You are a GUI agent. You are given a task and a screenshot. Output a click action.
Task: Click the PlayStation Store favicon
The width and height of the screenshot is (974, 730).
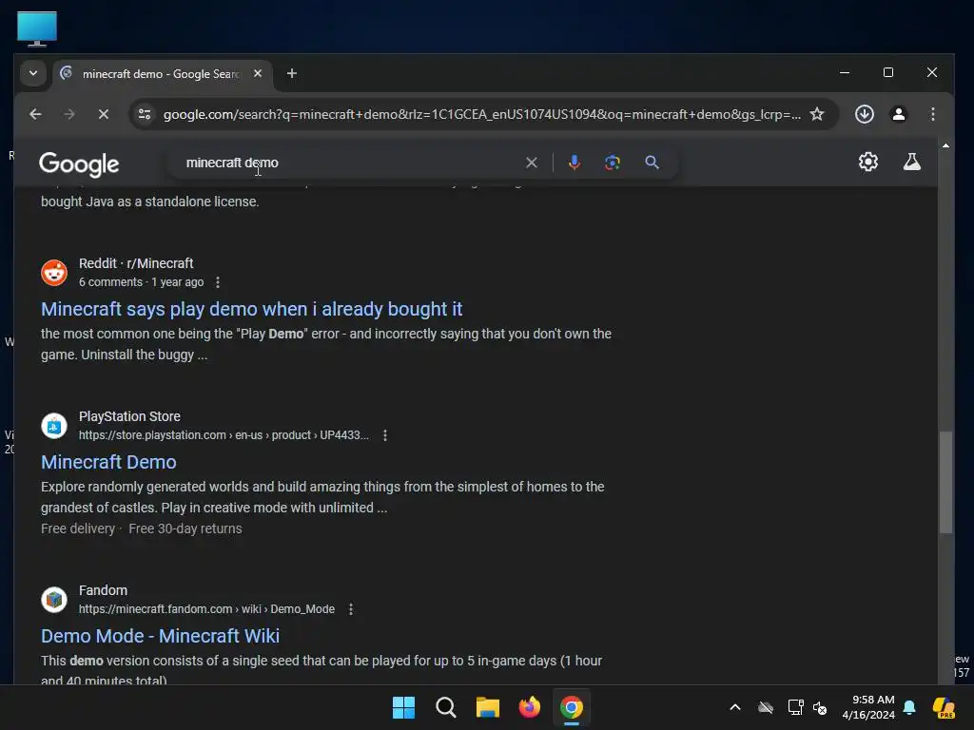tap(54, 426)
